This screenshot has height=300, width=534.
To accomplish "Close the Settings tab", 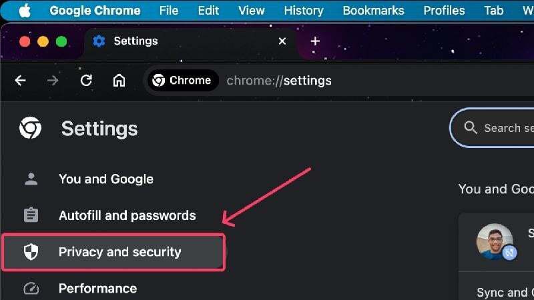I will pos(282,41).
